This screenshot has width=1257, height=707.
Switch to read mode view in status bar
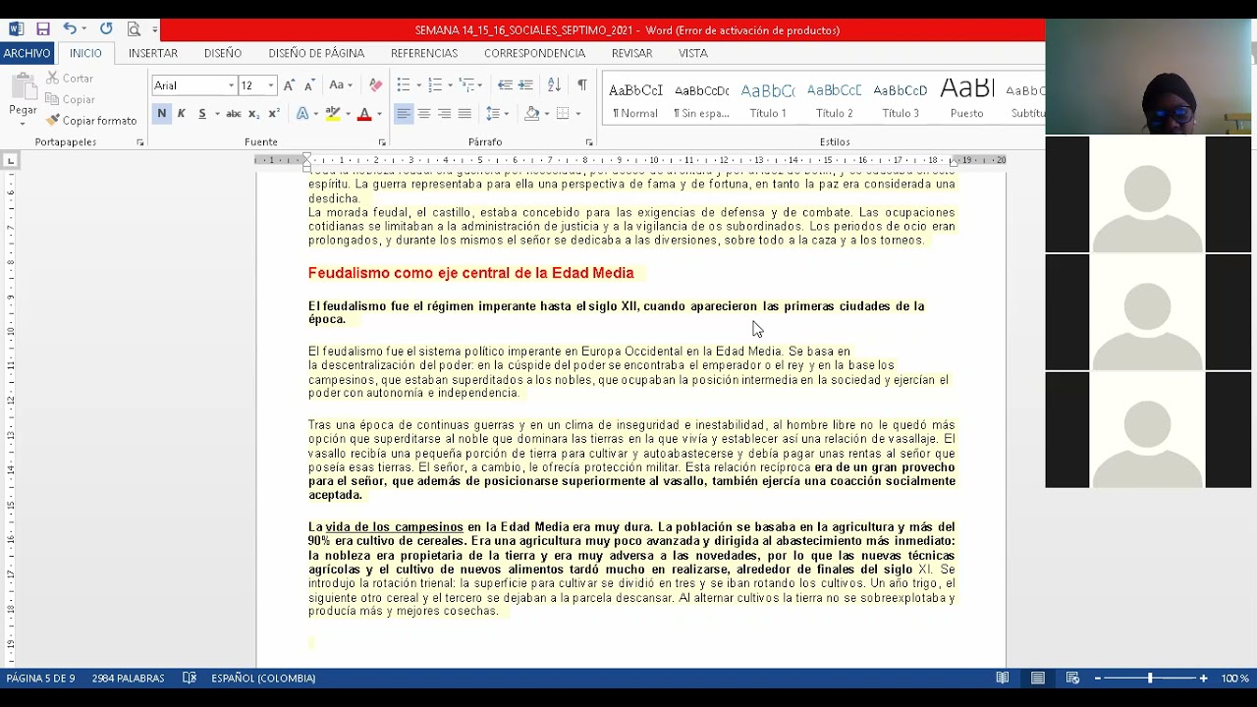(1003, 678)
